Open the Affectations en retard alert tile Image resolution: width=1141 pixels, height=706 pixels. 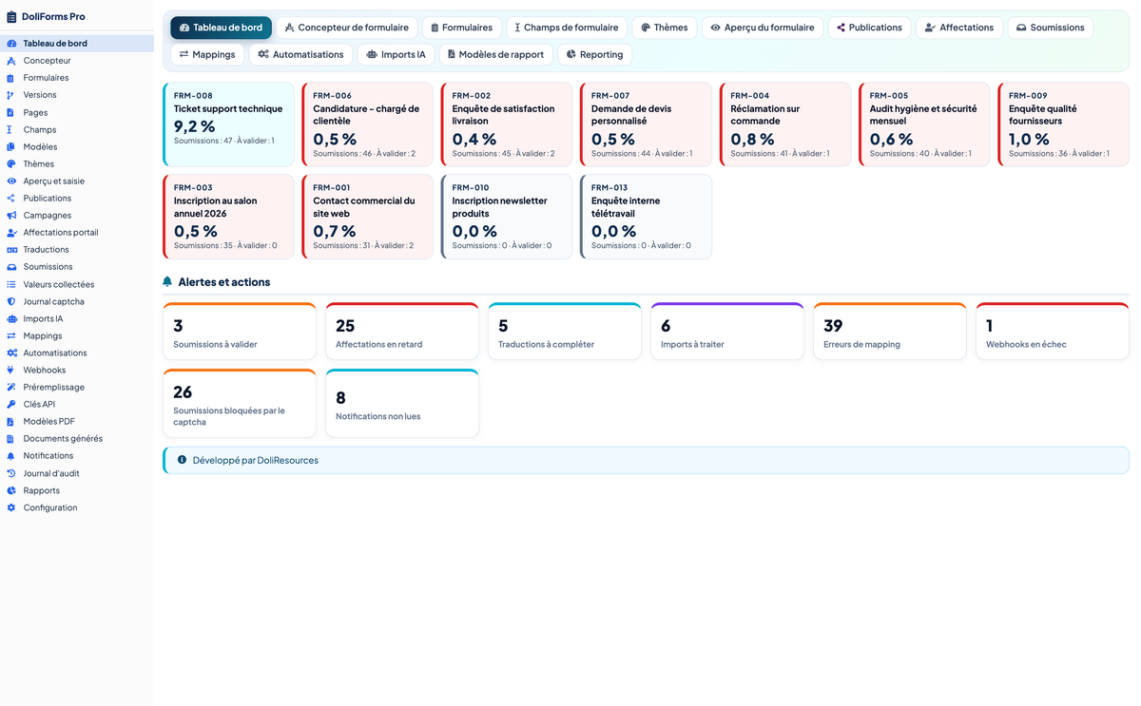pyautogui.click(x=402, y=332)
